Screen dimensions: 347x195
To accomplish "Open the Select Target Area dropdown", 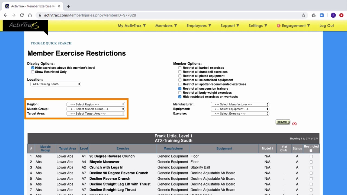I will pyautogui.click(x=96, y=113).
